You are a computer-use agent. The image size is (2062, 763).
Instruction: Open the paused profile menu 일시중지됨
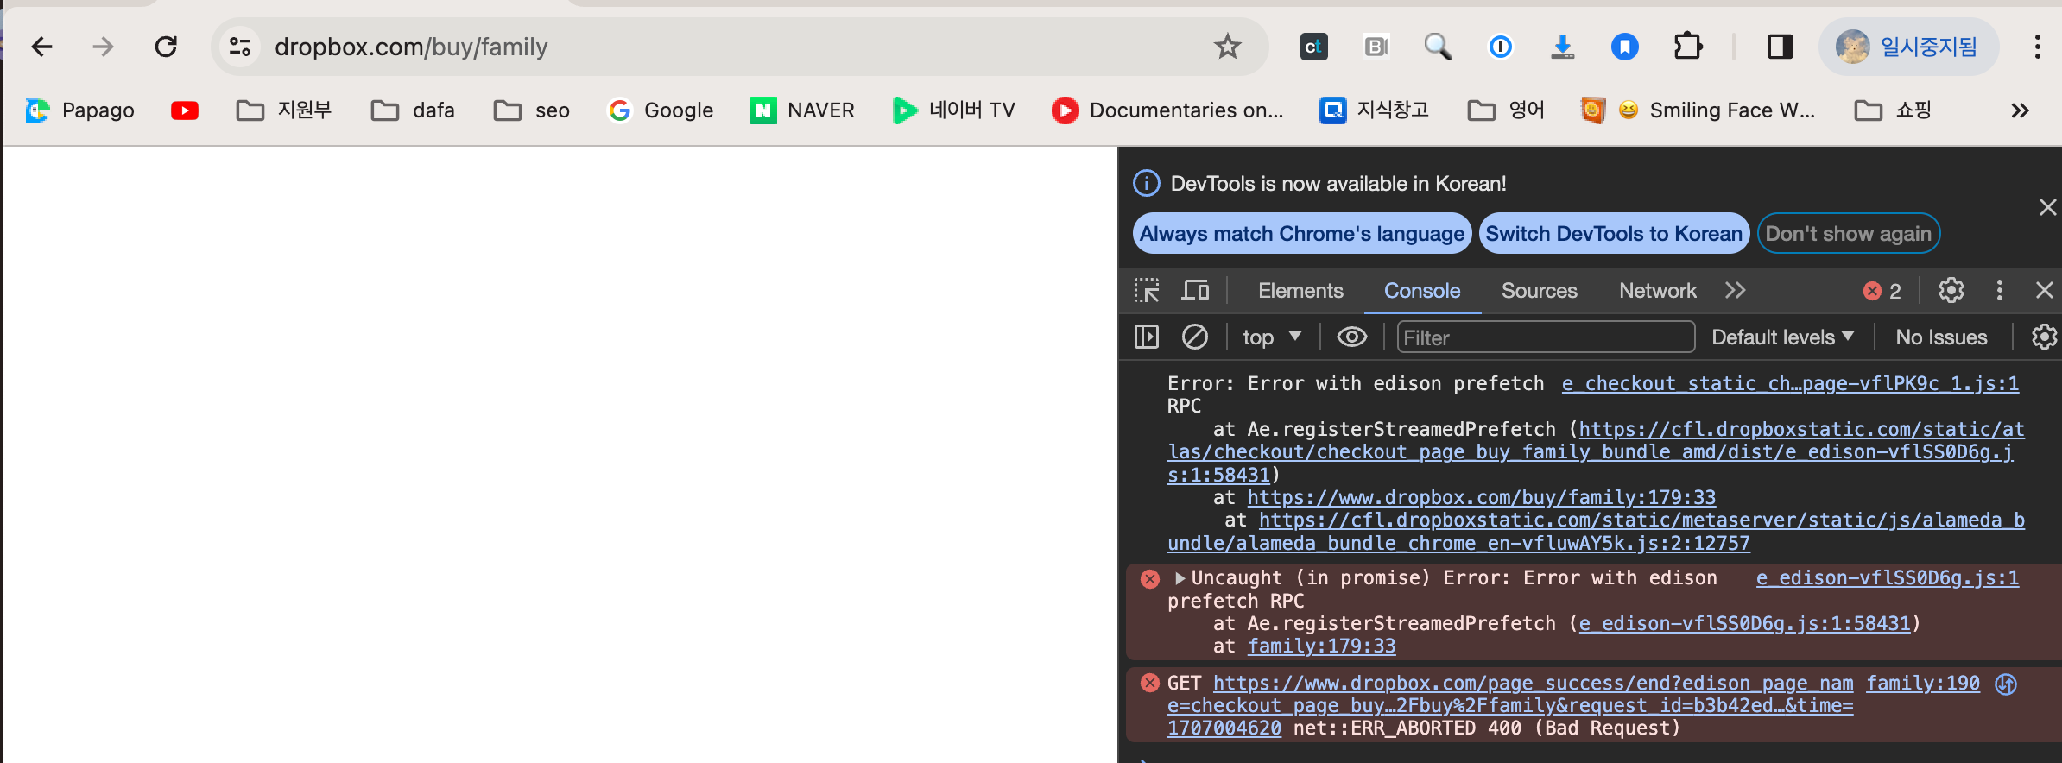tap(1907, 47)
